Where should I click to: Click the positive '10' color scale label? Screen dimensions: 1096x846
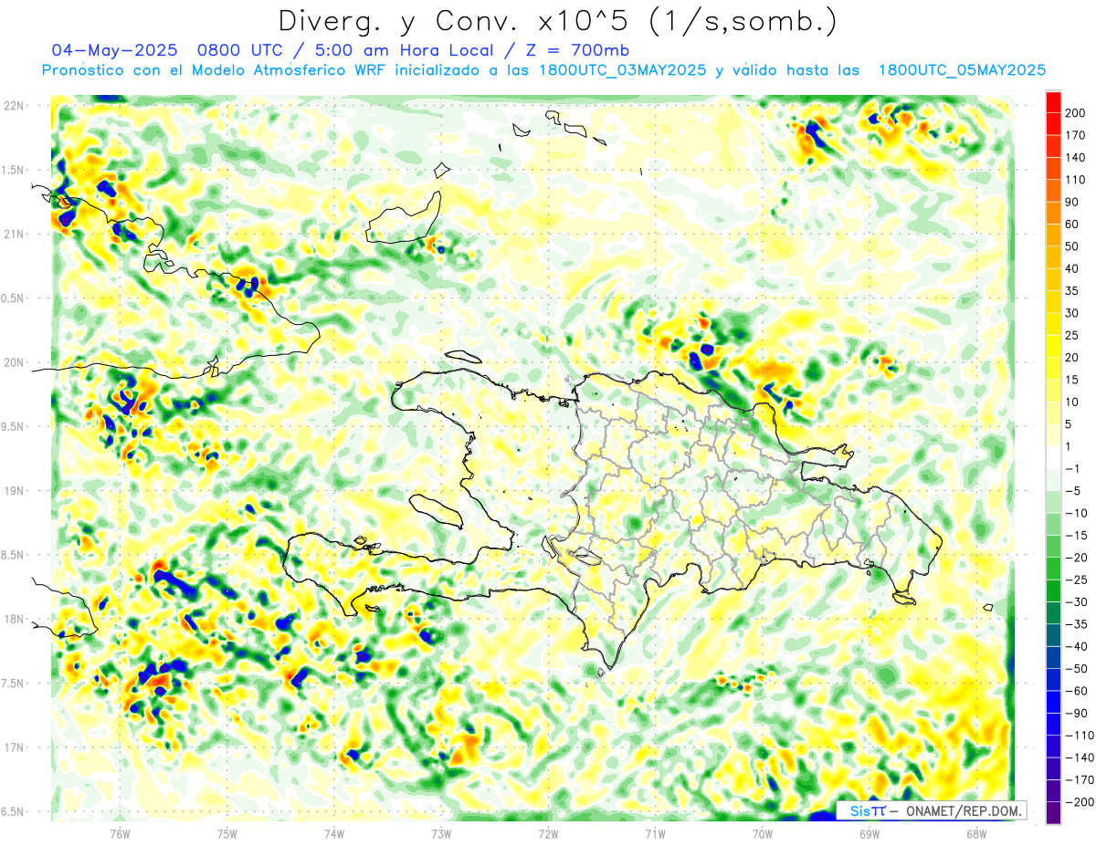[1072, 402]
